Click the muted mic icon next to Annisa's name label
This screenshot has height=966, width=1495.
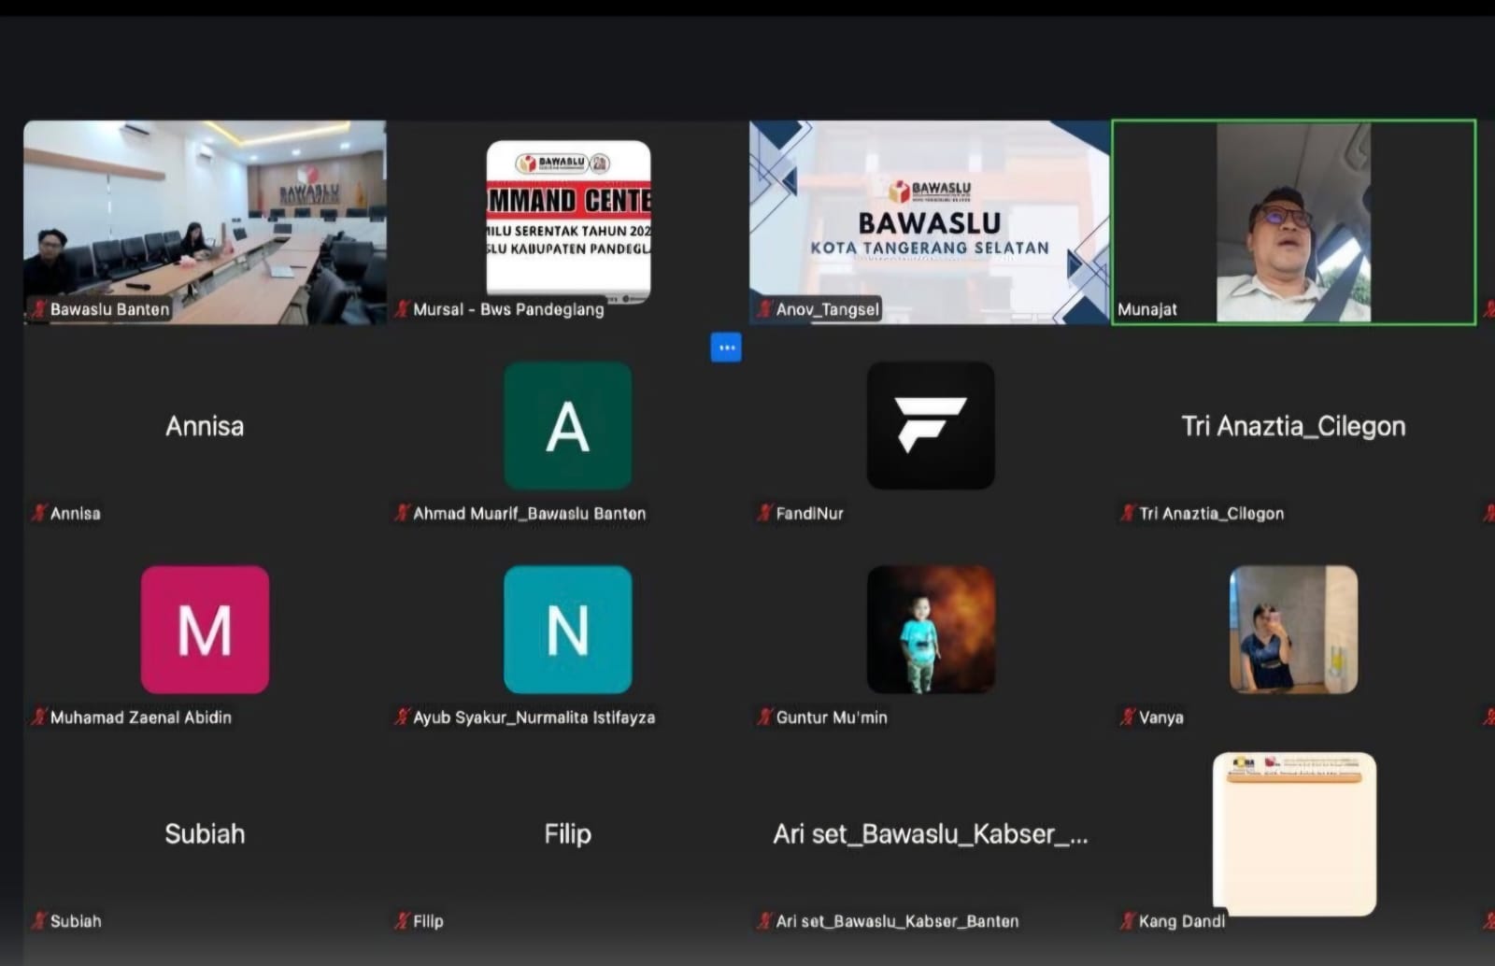[x=39, y=513]
